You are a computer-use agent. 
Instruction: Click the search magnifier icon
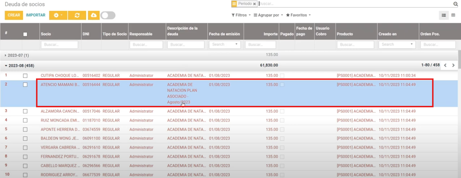(455, 4)
